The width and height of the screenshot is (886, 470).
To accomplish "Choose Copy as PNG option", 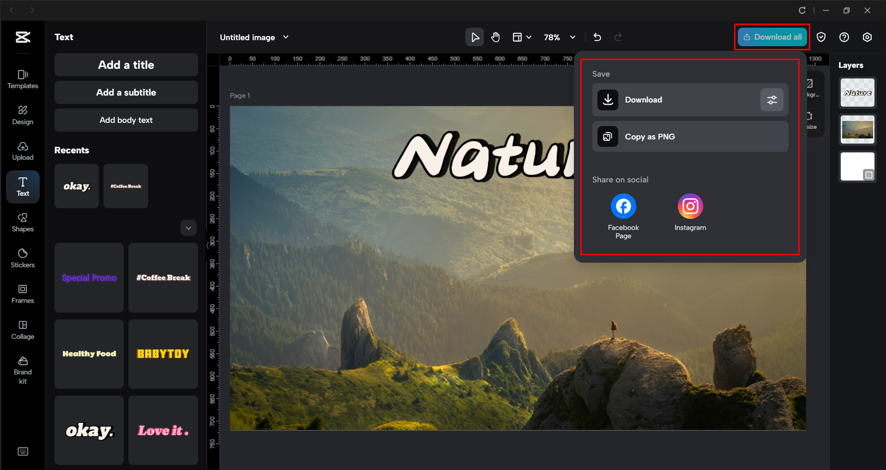I will point(690,137).
